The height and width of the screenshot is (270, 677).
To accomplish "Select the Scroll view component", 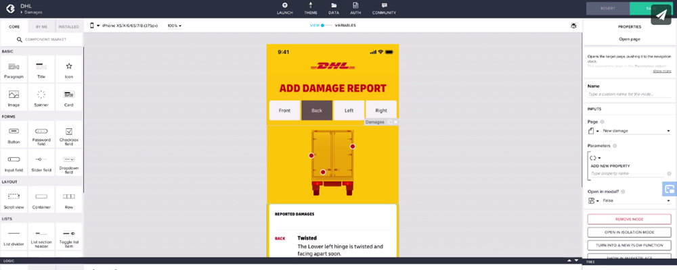I will [x=14, y=199].
